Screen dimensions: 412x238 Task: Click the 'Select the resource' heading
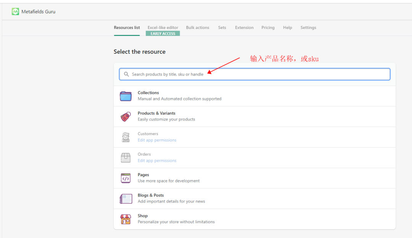point(140,52)
